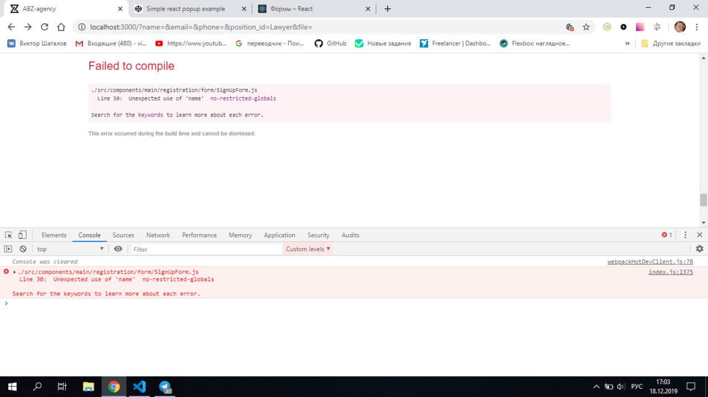This screenshot has width=708, height=397.
Task: Bookmark this page with the star icon
Action: 586,27
